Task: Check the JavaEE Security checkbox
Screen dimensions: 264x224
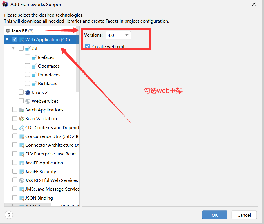Action: pos(15,171)
